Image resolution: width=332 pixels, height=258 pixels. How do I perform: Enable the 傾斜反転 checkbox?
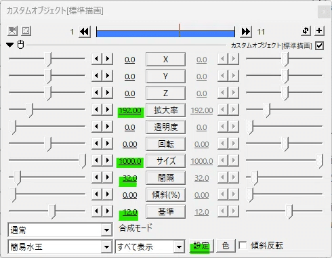point(243,245)
